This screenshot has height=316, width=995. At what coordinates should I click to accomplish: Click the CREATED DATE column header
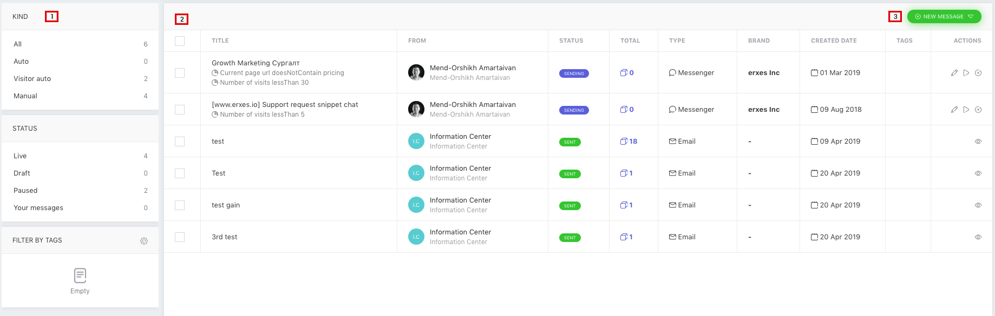834,41
